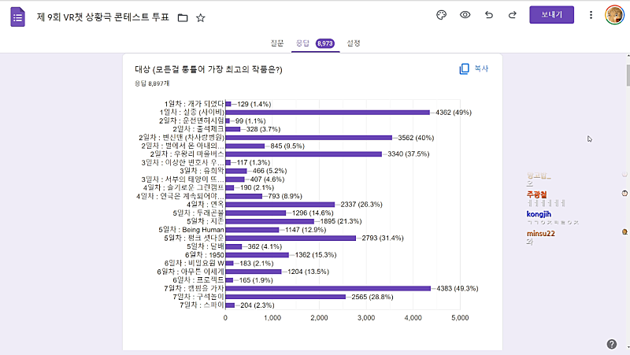Open the more options menu
Image resolution: width=630 pixels, height=355 pixels.
[591, 15]
